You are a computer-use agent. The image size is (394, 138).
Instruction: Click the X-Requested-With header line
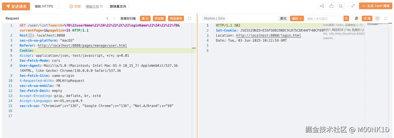pyautogui.click(x=52, y=81)
